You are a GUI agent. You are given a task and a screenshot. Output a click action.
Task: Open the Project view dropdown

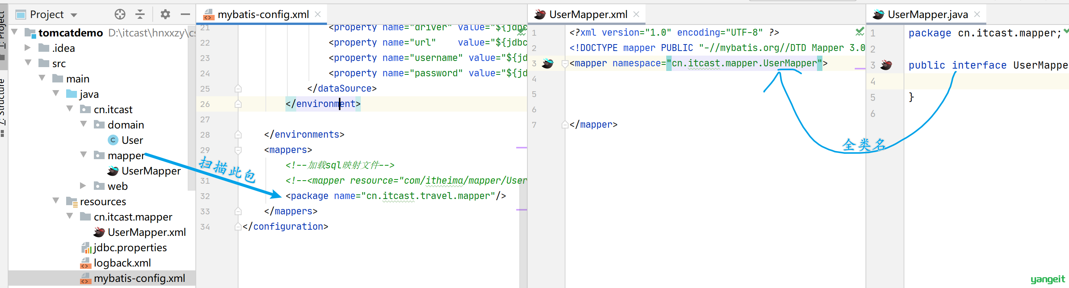(74, 15)
